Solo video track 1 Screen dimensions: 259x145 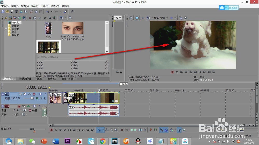click(45, 94)
